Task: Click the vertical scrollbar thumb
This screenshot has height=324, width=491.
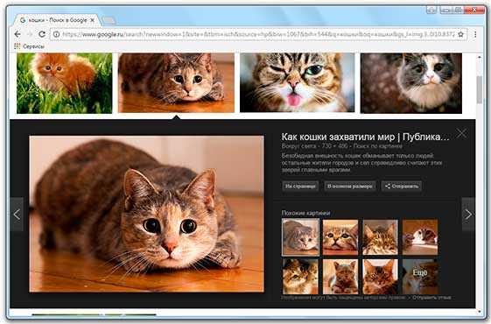Action: 479,89
